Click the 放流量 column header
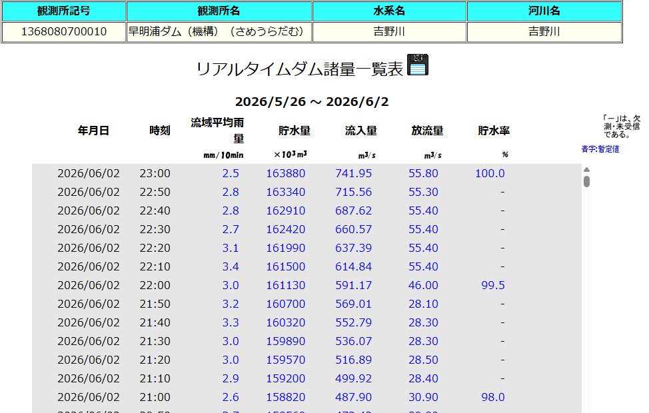The width and height of the screenshot is (649, 413). 427,131
